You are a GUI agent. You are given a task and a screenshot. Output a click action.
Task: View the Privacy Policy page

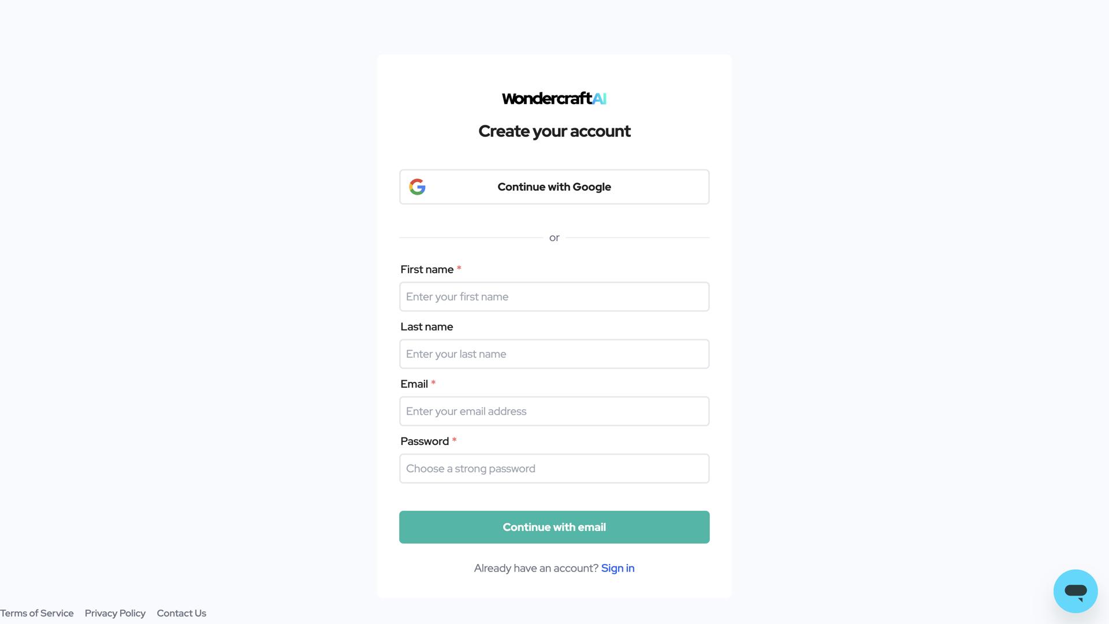pos(115,614)
